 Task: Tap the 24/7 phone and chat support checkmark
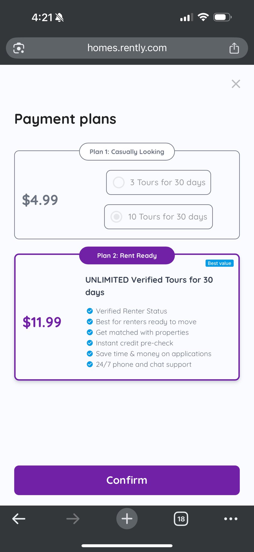point(90,364)
